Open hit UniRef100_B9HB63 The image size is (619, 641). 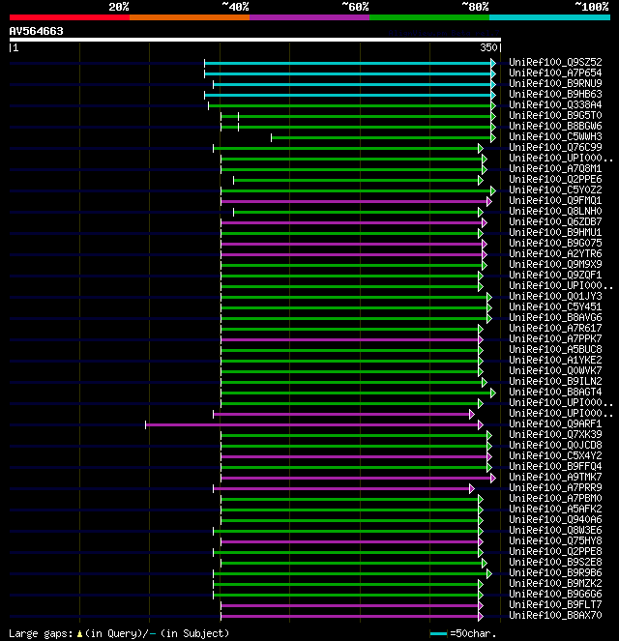[x=555, y=94]
